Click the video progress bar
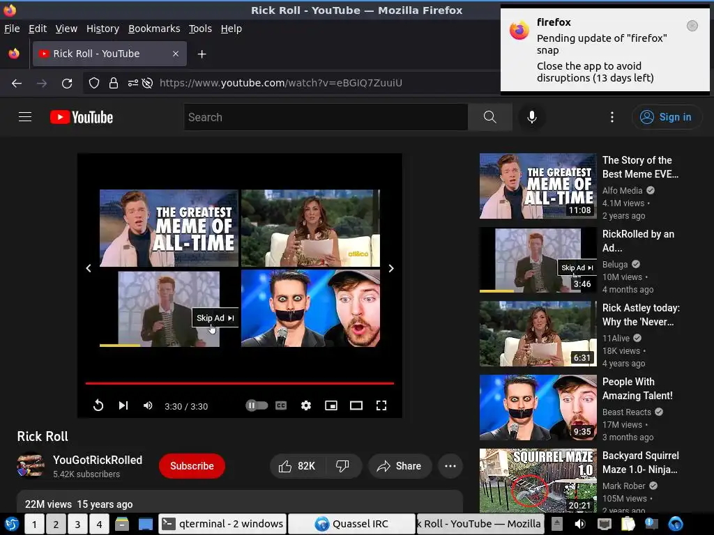Screen dimensions: 714x535 (240, 384)
